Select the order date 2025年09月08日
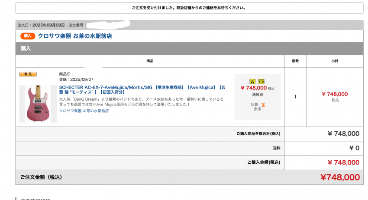Viewport: 368px width, 200px height. click(48, 25)
